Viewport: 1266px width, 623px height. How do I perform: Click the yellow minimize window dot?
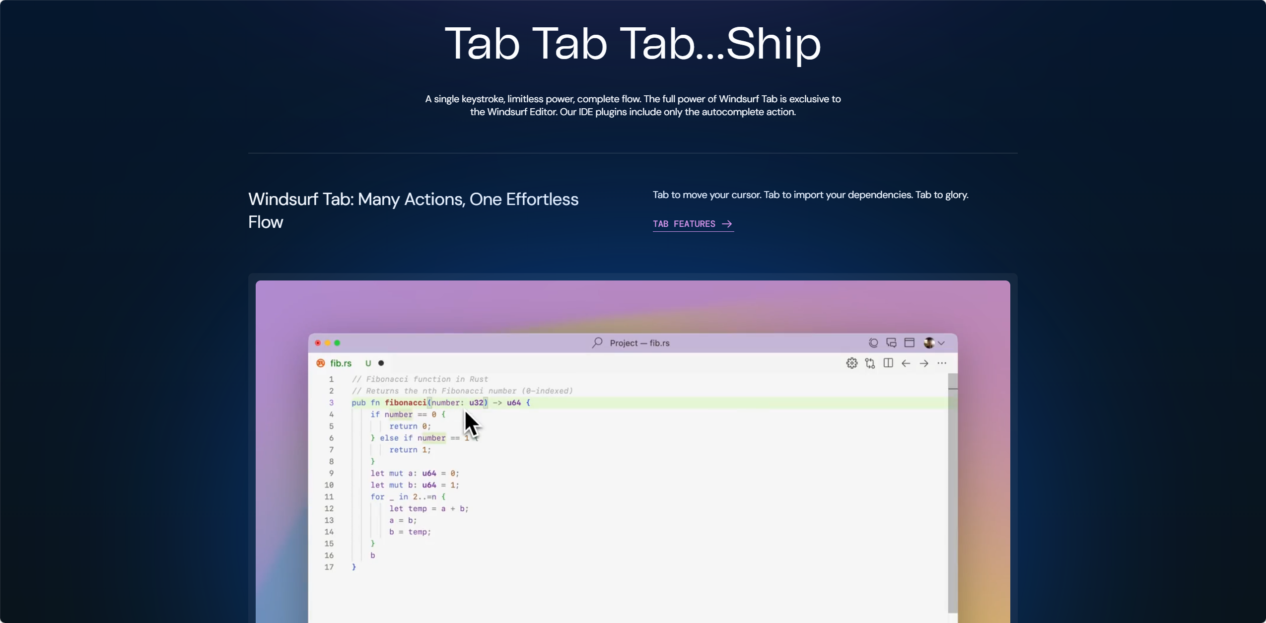pyautogui.click(x=327, y=343)
